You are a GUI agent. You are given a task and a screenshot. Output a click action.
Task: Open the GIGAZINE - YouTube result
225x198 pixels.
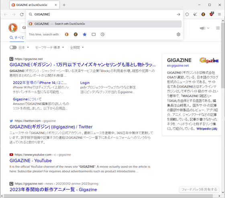31,160
